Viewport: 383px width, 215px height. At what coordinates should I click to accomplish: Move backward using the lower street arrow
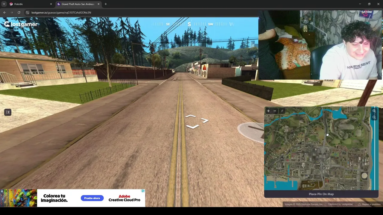point(192,127)
